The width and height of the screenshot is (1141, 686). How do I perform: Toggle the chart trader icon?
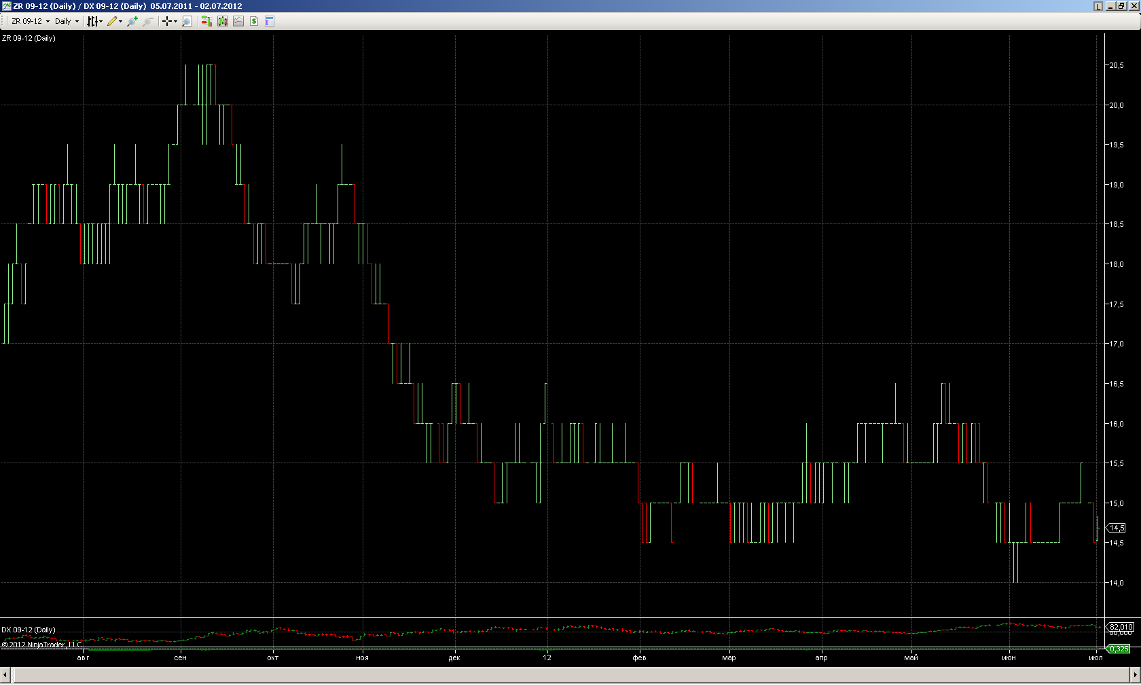(x=206, y=21)
